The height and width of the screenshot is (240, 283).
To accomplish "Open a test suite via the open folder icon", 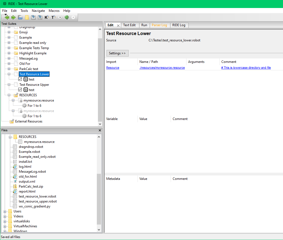I will click(x=20, y=17).
